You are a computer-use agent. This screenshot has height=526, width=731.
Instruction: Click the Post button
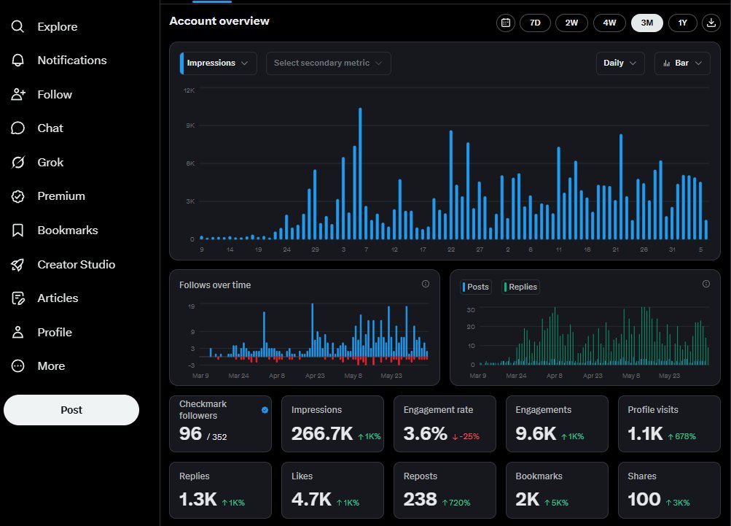[x=71, y=410]
